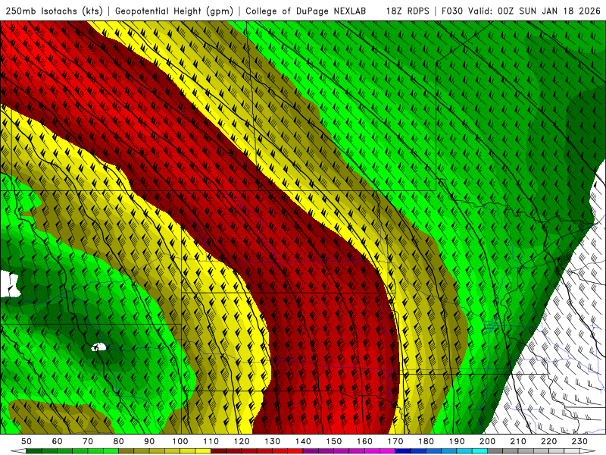606x455 pixels.
Task: Click the legend value 190
Action: pyautogui.click(x=457, y=441)
